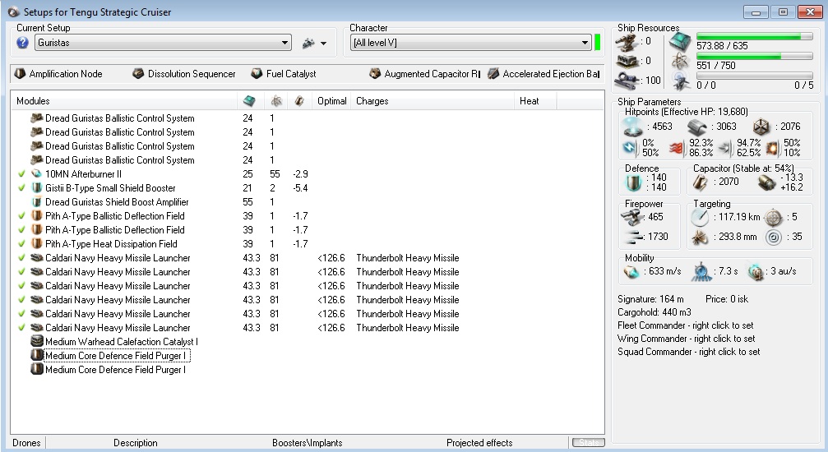This screenshot has height=452, width=828.
Task: Click the Accelerated Ejection Bay subsystem icon
Action: pyautogui.click(x=493, y=74)
